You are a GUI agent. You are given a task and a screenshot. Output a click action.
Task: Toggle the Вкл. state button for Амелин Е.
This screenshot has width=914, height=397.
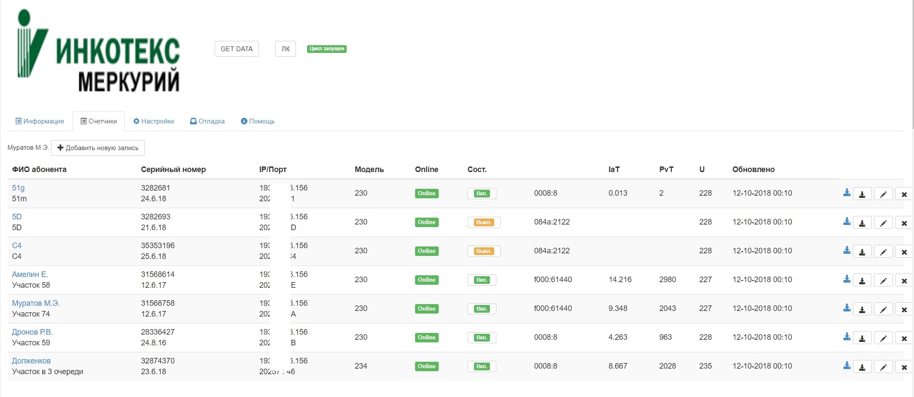[481, 280]
